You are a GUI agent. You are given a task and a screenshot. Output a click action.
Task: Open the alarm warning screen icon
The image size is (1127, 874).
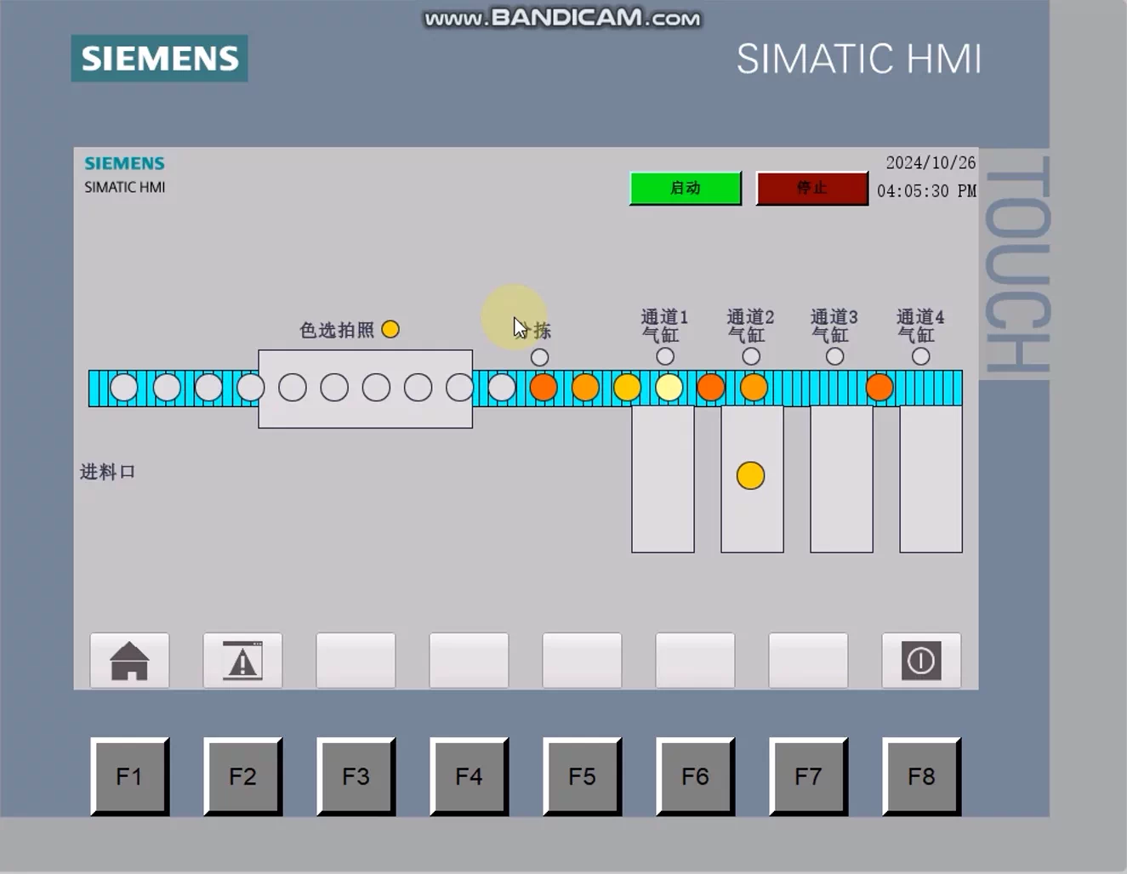242,661
